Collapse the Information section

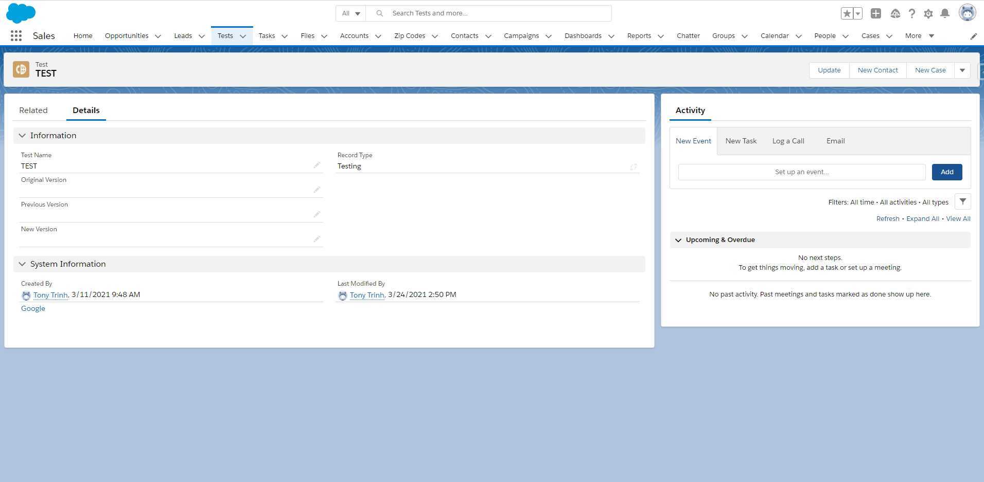point(22,135)
